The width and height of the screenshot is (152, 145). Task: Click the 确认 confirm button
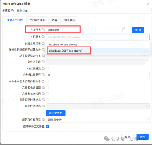[143, 137]
